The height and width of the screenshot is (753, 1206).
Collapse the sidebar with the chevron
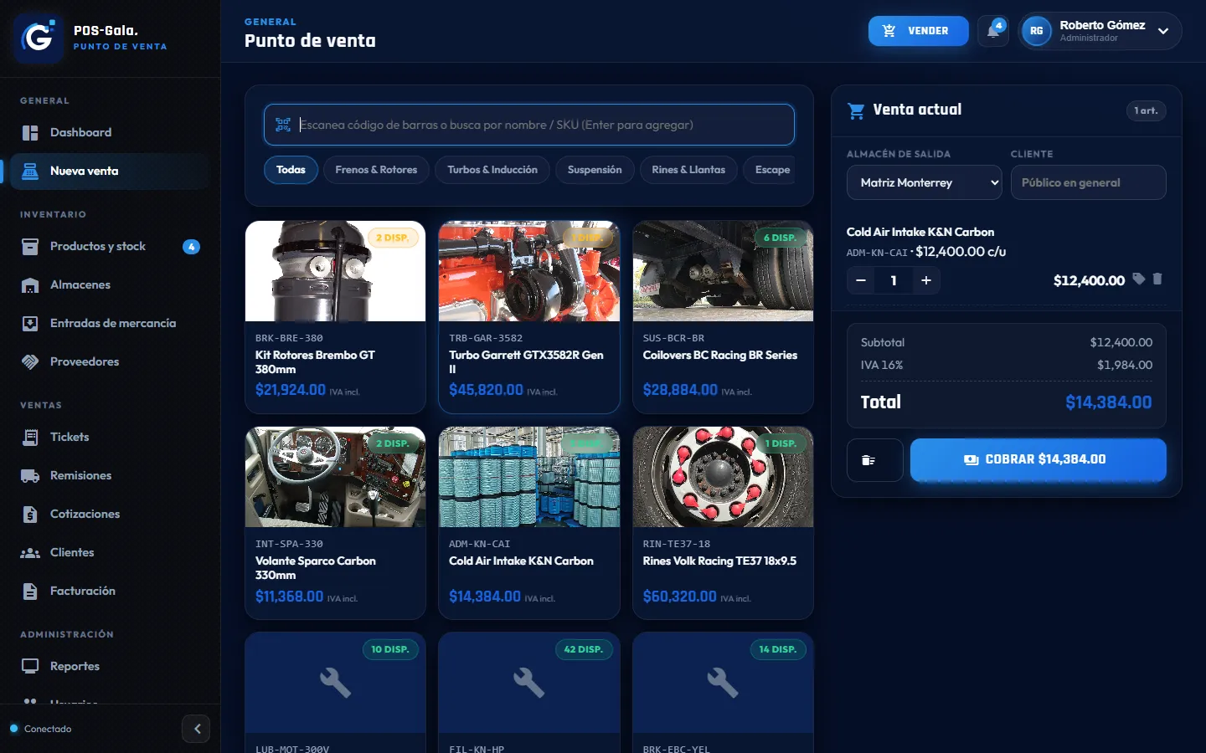196,729
